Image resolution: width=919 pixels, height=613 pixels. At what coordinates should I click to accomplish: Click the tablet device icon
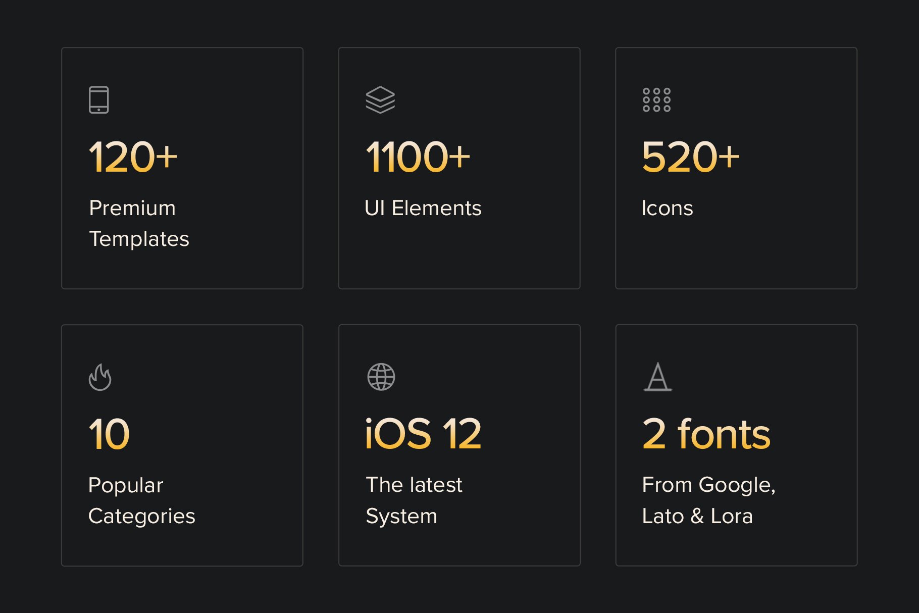click(x=99, y=100)
